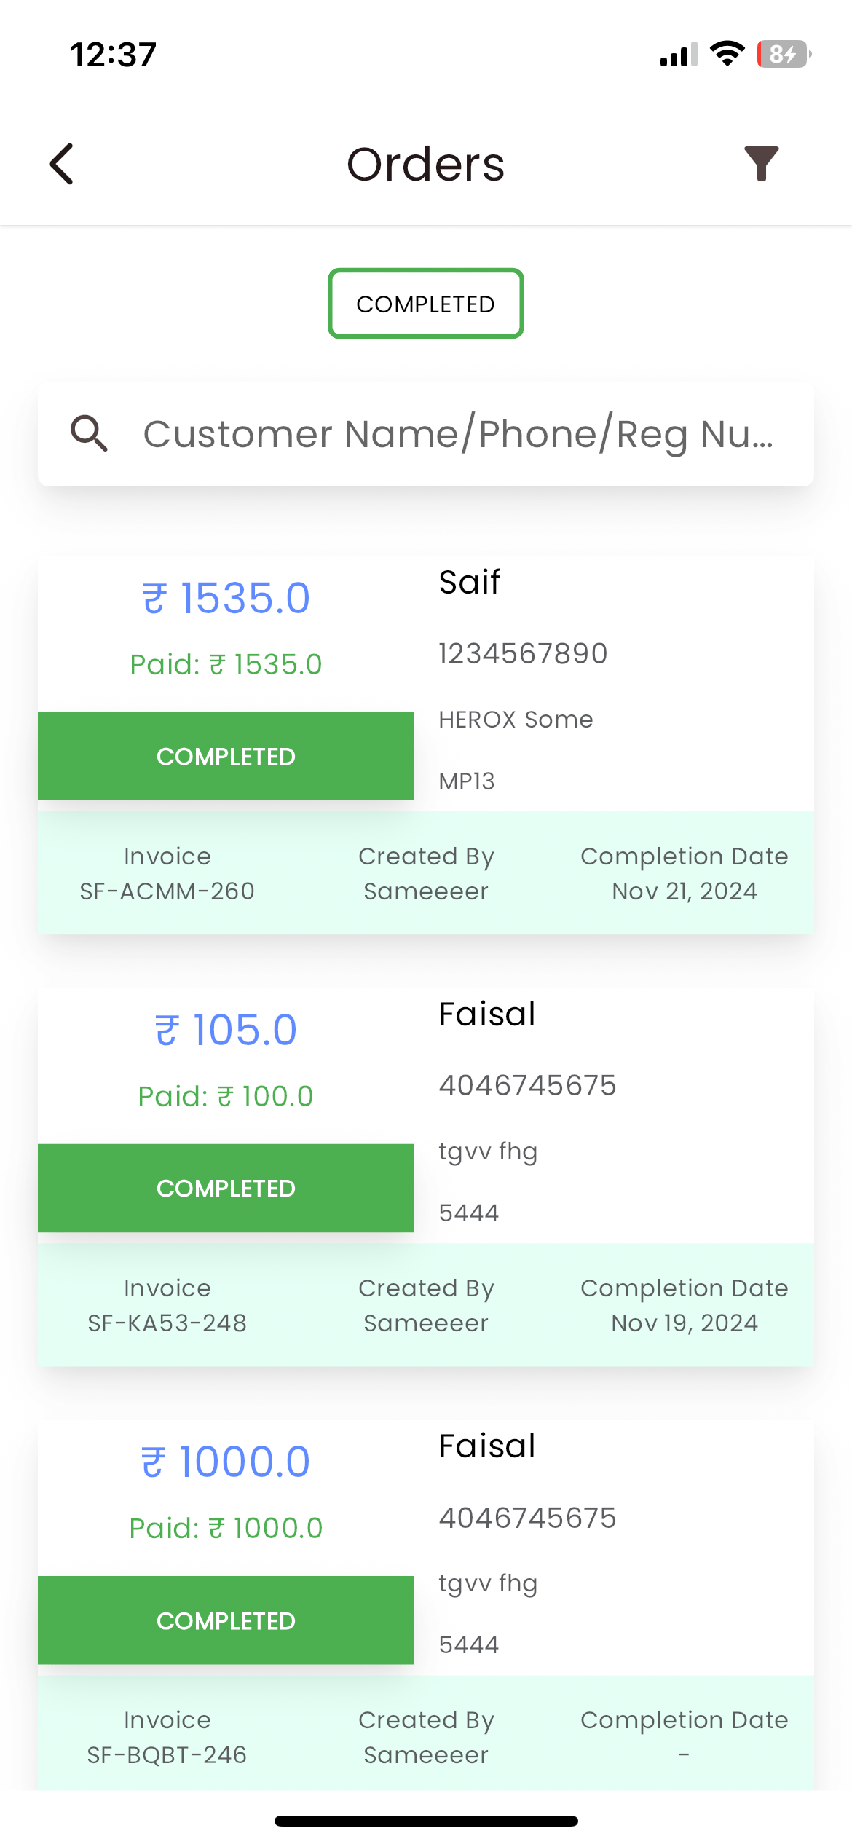Viewport: 852px width, 1844px height.
Task: Tap completion date Nov 19, 2024
Action: [x=684, y=1323]
